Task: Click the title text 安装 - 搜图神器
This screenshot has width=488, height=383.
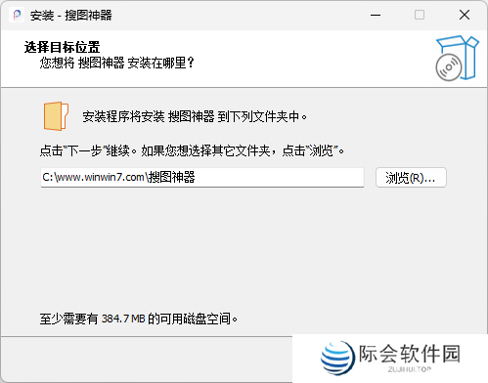Action: pos(71,16)
